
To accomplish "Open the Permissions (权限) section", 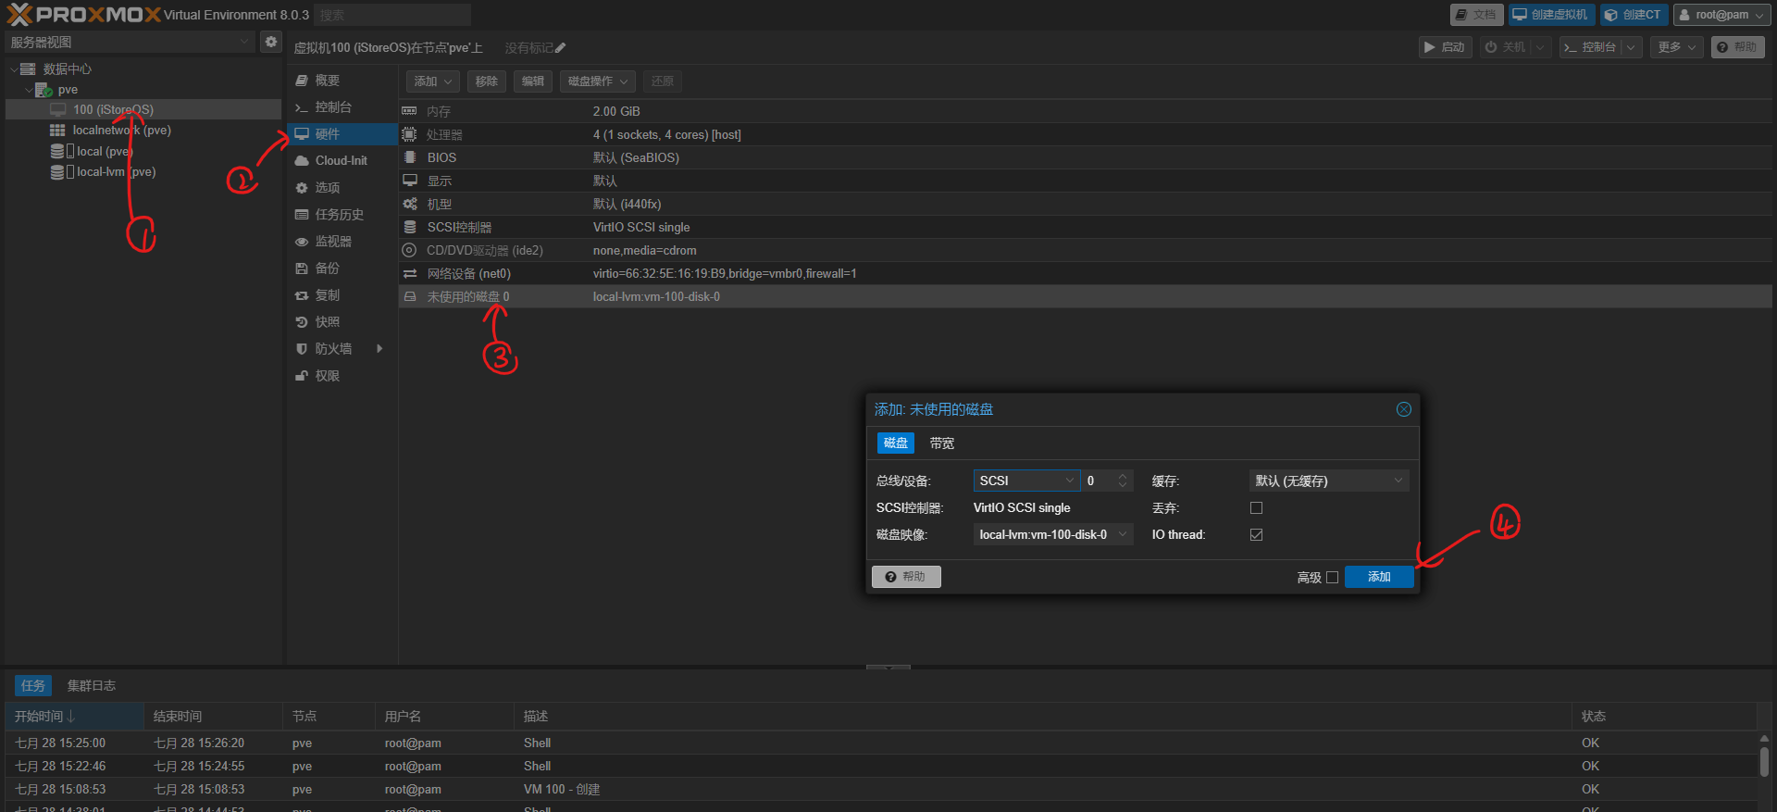I will pos(342,376).
